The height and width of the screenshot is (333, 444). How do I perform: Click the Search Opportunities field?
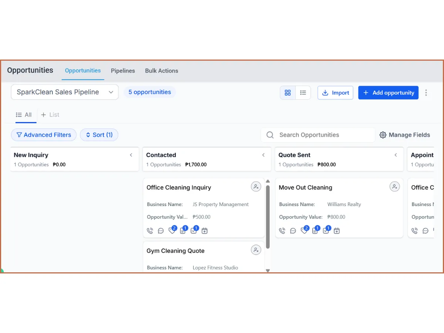point(318,135)
